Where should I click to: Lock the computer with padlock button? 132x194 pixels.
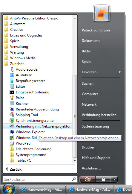[103, 179]
